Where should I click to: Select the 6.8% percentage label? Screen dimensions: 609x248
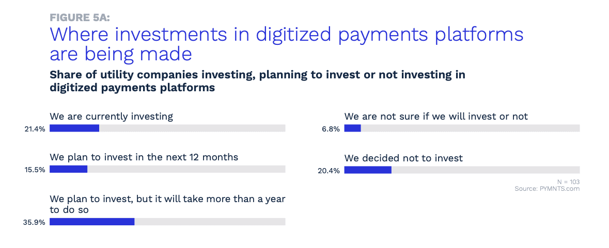point(331,128)
